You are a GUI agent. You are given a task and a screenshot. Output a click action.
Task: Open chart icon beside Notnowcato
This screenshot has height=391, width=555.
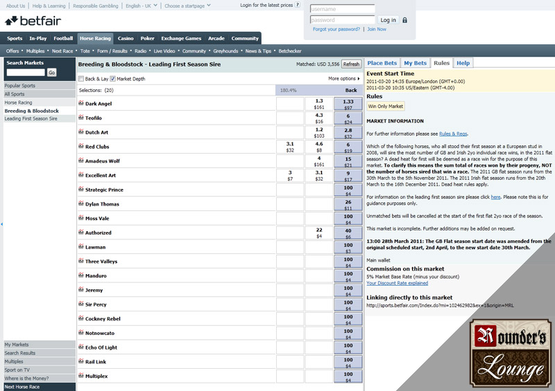[80, 332]
